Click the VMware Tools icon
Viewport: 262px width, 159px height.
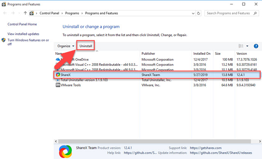coord(58,85)
